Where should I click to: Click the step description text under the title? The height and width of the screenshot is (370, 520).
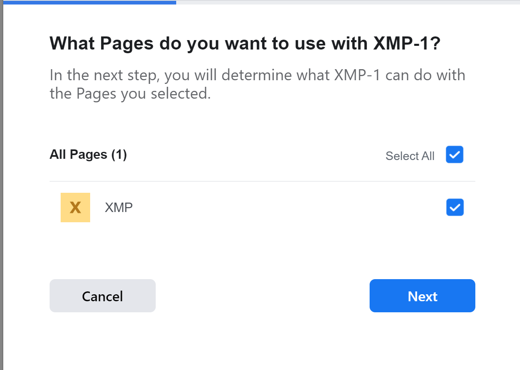[x=257, y=84]
